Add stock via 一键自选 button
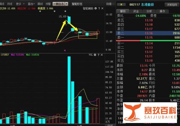 coord(59,4)
